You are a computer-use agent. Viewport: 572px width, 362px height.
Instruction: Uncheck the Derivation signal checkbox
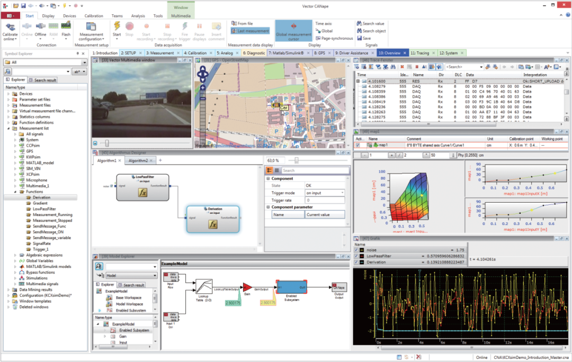pos(356,262)
